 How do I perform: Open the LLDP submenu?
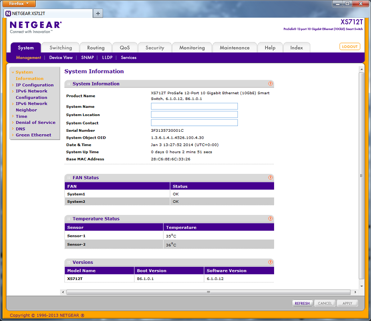click(107, 58)
